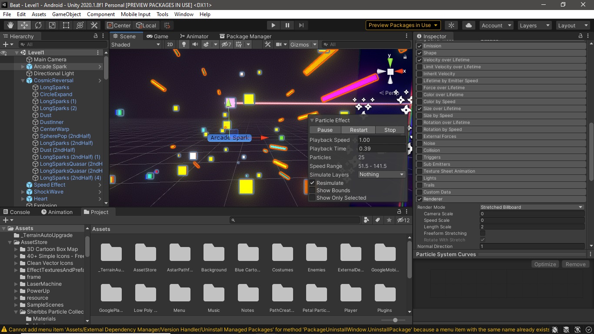
Task: Open the Shaded draw mode dropdown
Action: tap(136, 44)
